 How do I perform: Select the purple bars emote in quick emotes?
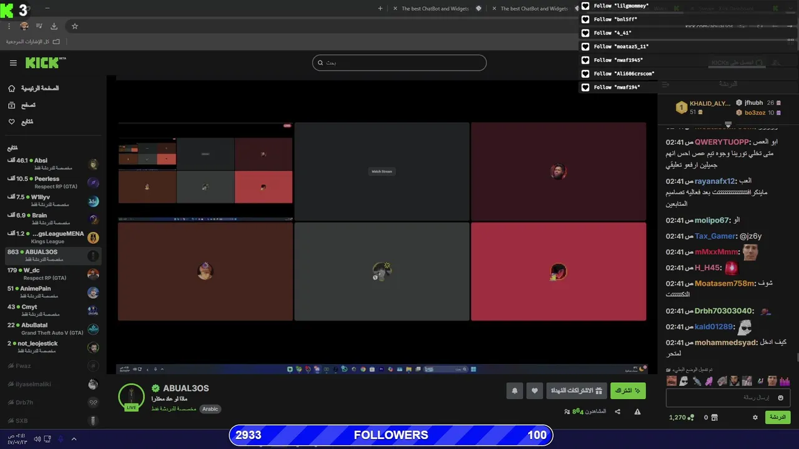785,381
